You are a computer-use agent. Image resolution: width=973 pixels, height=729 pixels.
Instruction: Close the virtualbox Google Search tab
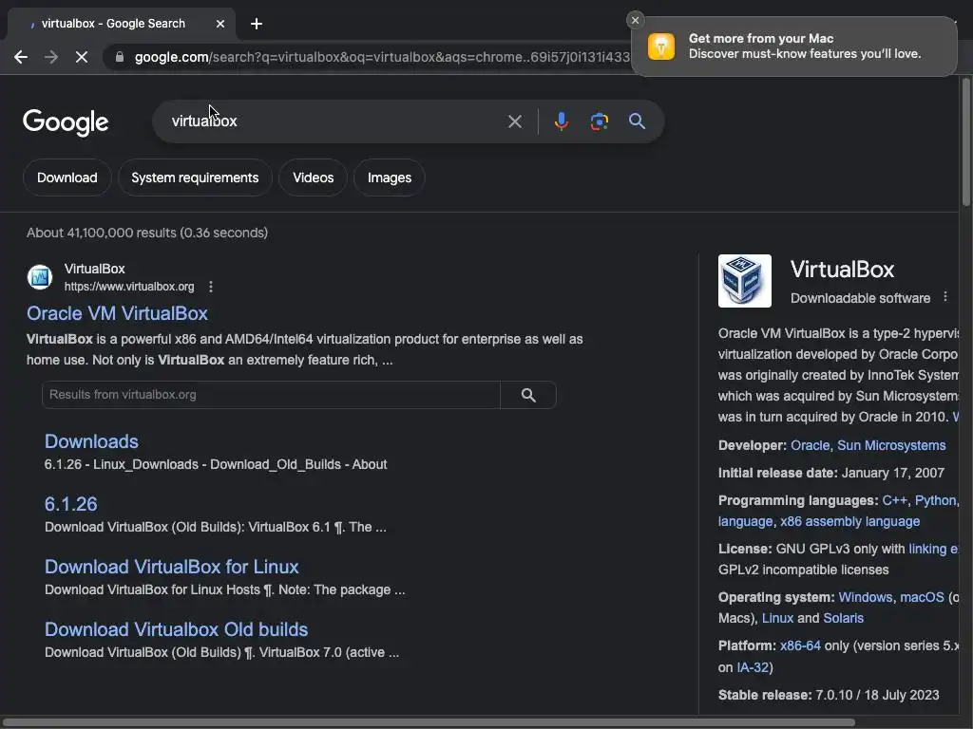(x=220, y=24)
